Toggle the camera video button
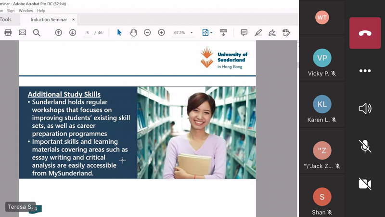Viewport: 385px width, 217px height. (365, 183)
